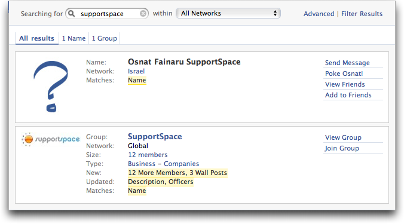Click the search field containing supportspace
Screen dimensions: 404x224
point(106,13)
